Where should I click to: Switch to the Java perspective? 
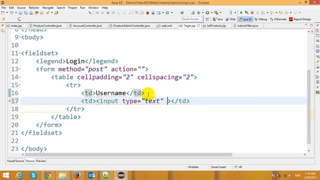point(217,19)
